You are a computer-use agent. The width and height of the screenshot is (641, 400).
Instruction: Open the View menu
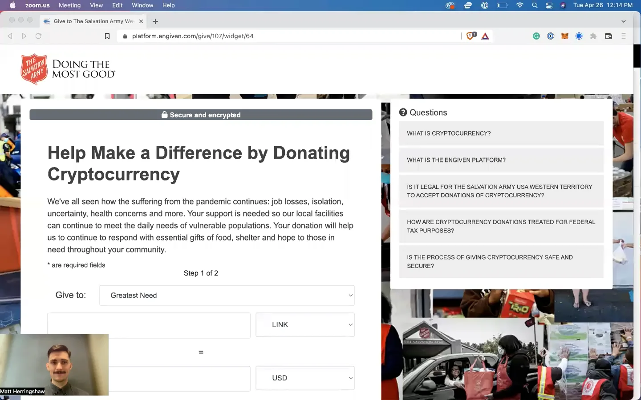coord(96,5)
